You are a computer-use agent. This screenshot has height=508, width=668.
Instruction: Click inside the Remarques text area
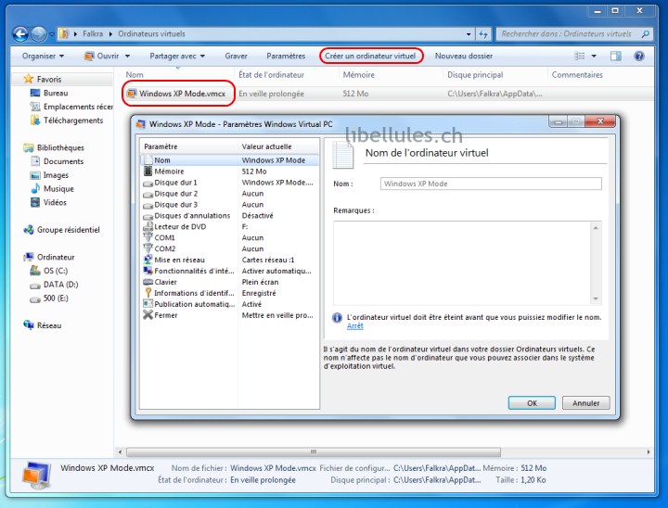click(463, 262)
